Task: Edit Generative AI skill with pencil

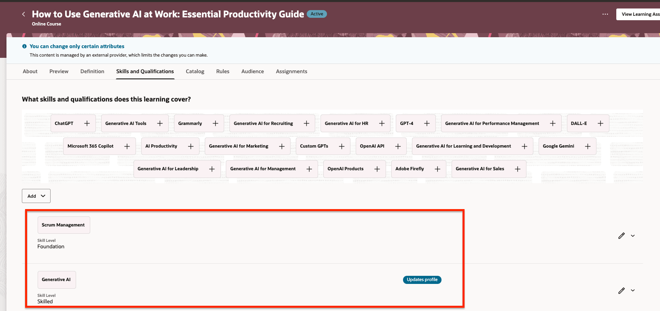Action: pyautogui.click(x=622, y=290)
